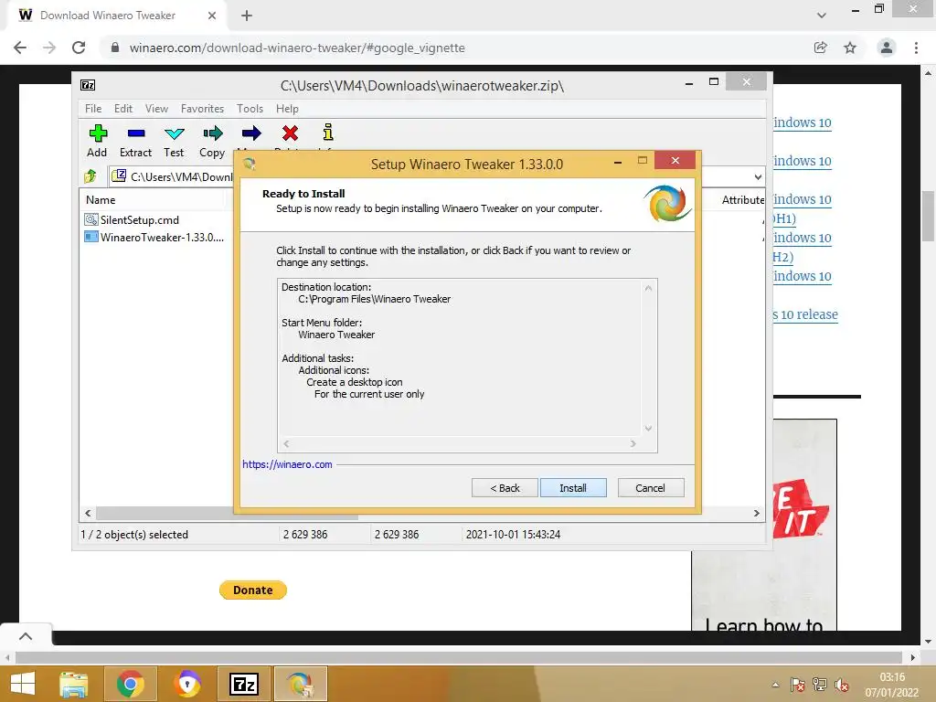Expand the 7-Zip address path dropdown
The image size is (936, 702).
[x=758, y=176]
